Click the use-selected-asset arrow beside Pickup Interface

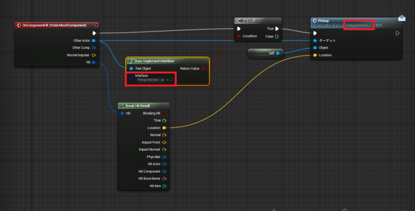(167, 80)
